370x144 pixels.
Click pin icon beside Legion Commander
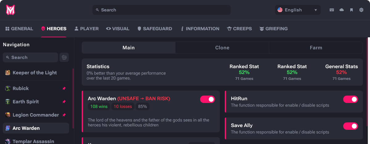[64, 115]
